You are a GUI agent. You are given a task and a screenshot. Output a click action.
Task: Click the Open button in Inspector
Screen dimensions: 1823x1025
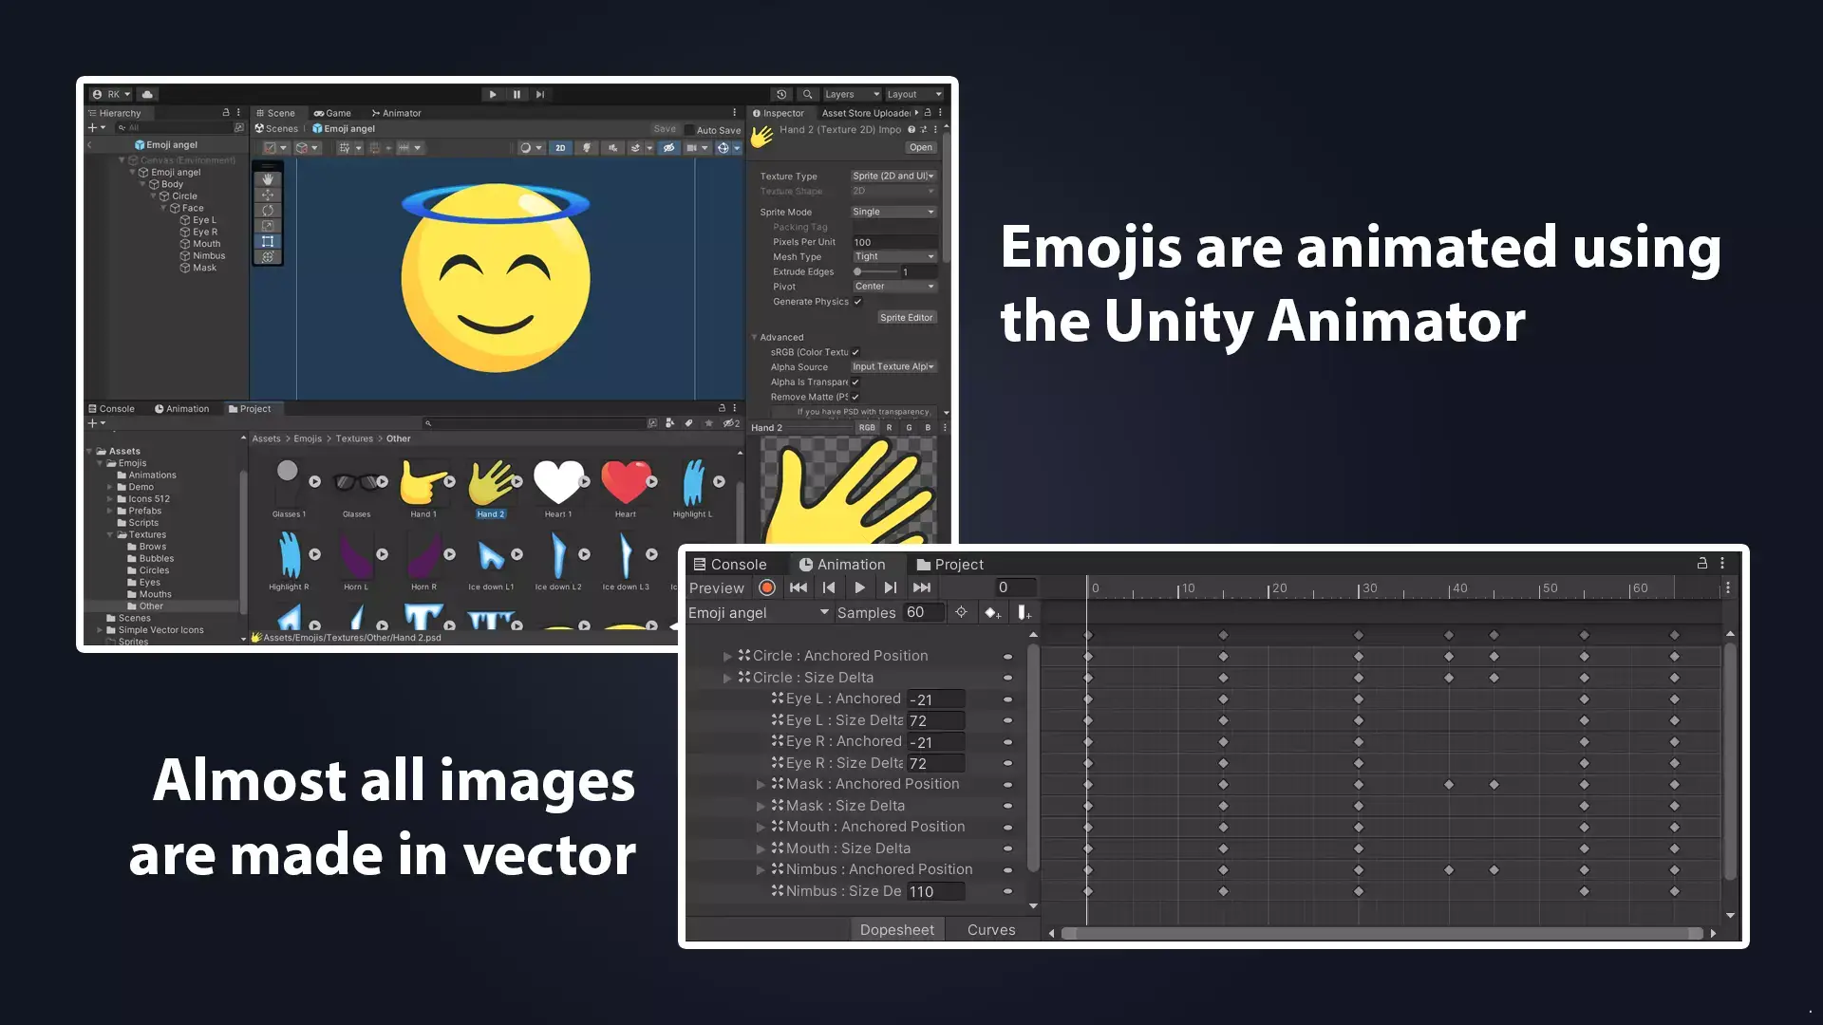pos(920,148)
